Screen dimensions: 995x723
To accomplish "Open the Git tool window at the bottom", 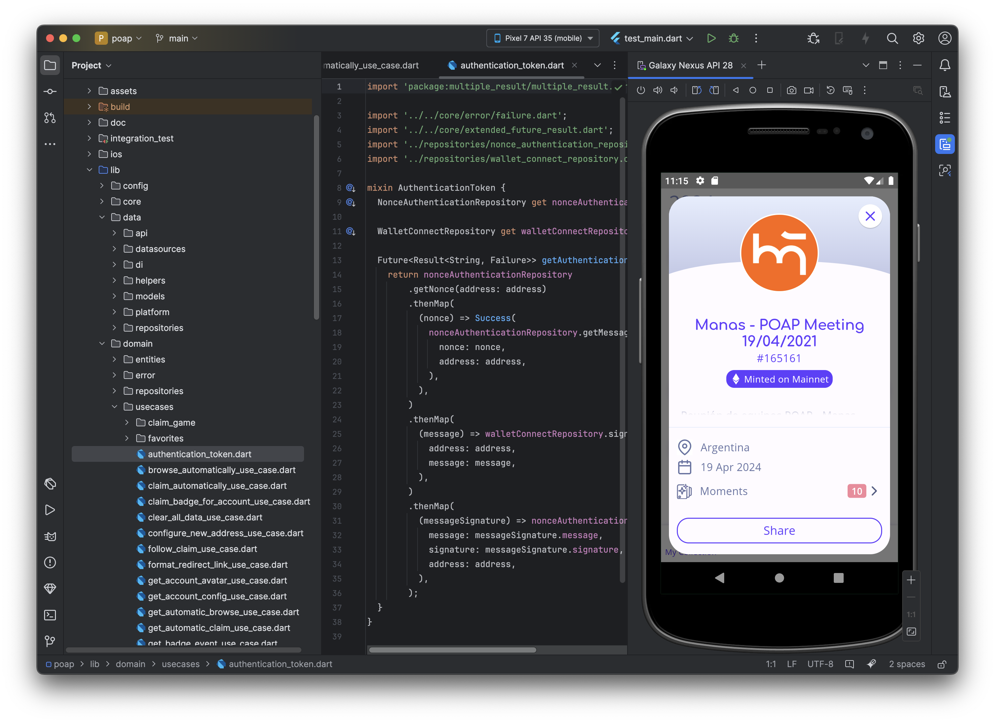I will 50,641.
